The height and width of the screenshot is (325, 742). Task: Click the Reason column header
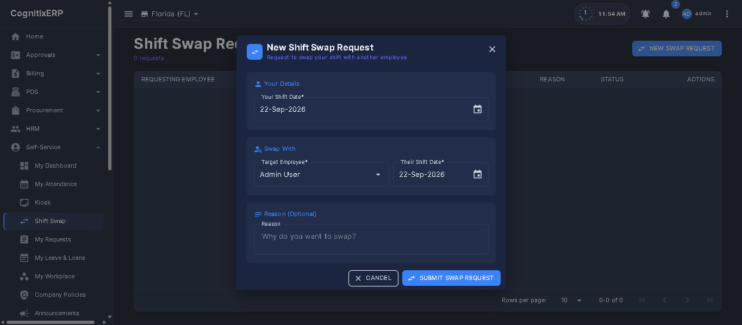click(552, 79)
